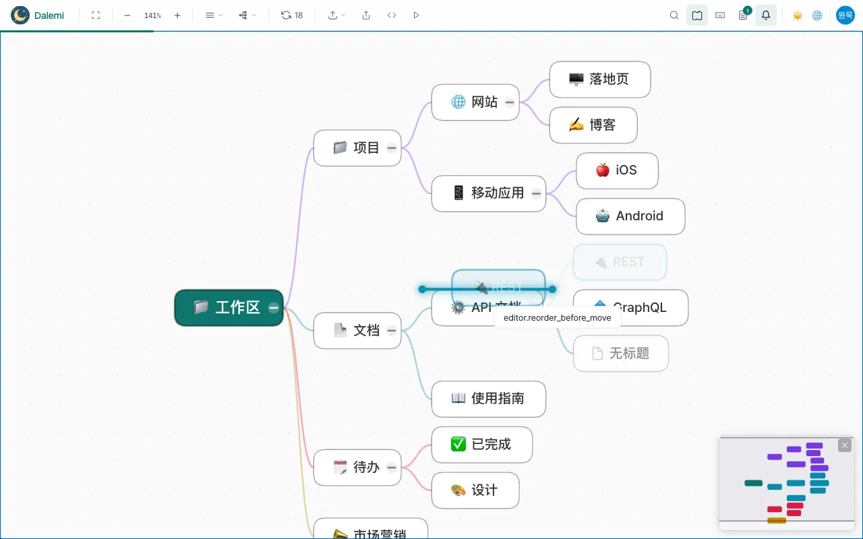863x539 pixels.
Task: Start presentation with the play icon
Action: [x=416, y=15]
